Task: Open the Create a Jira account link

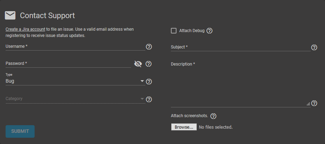Action: pyautogui.click(x=25, y=29)
